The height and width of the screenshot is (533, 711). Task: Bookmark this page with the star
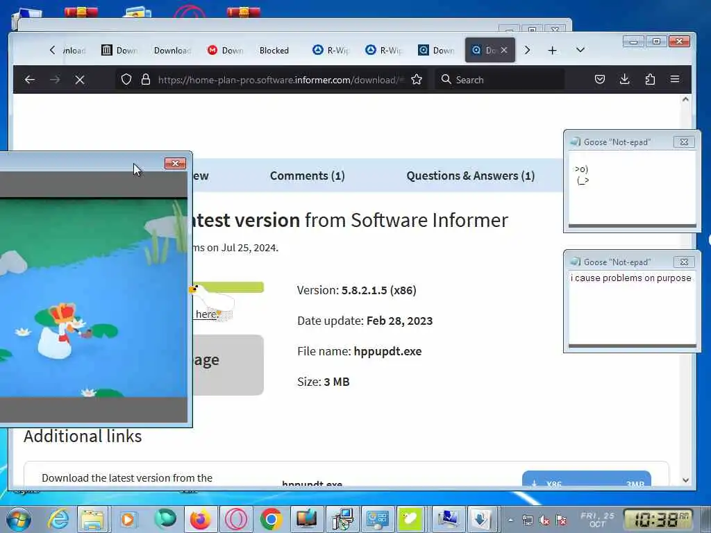[417, 80]
